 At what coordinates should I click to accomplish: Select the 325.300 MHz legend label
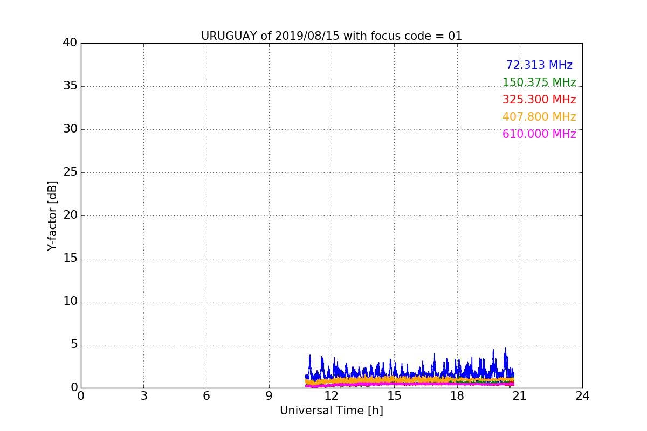coord(539,100)
